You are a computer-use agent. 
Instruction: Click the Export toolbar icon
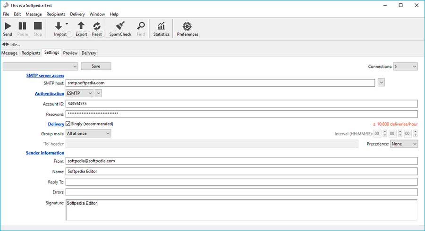[81, 27]
